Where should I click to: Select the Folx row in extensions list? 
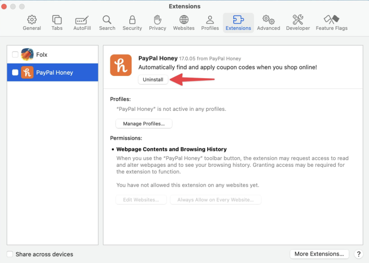(x=53, y=54)
